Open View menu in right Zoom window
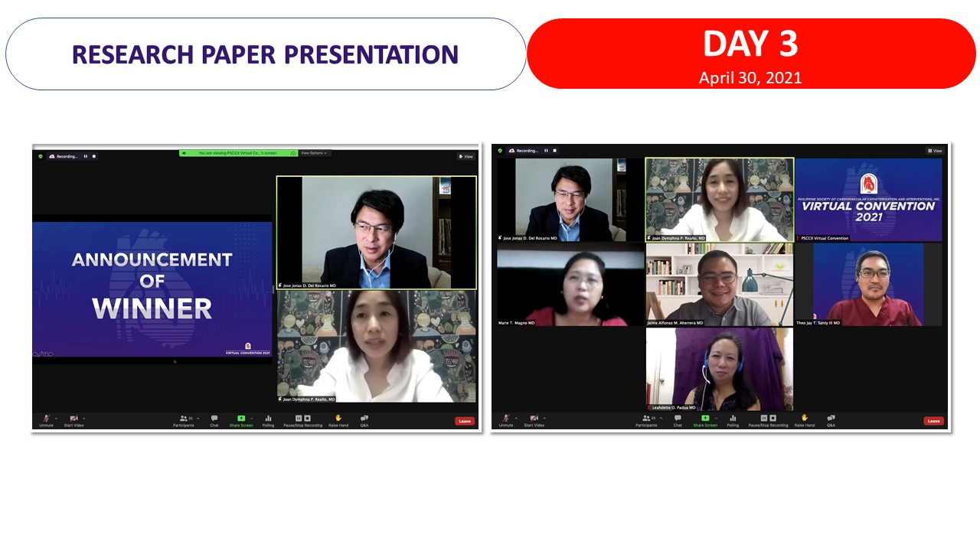The image size is (980, 551). point(935,151)
